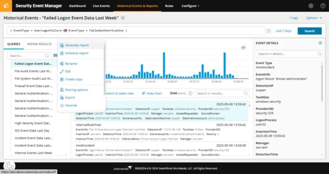The image size is (329, 174).
Task: Select Sharing options menu entry
Action: click(x=76, y=90)
